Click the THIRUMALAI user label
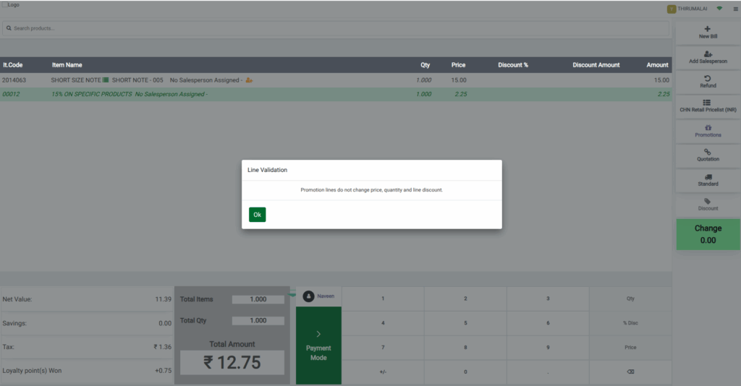The width and height of the screenshot is (741, 386). coord(693,9)
